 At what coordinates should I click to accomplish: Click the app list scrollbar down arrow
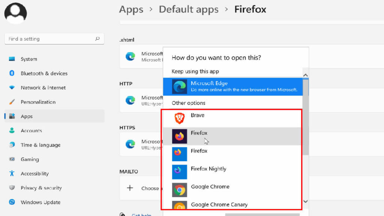point(305,201)
